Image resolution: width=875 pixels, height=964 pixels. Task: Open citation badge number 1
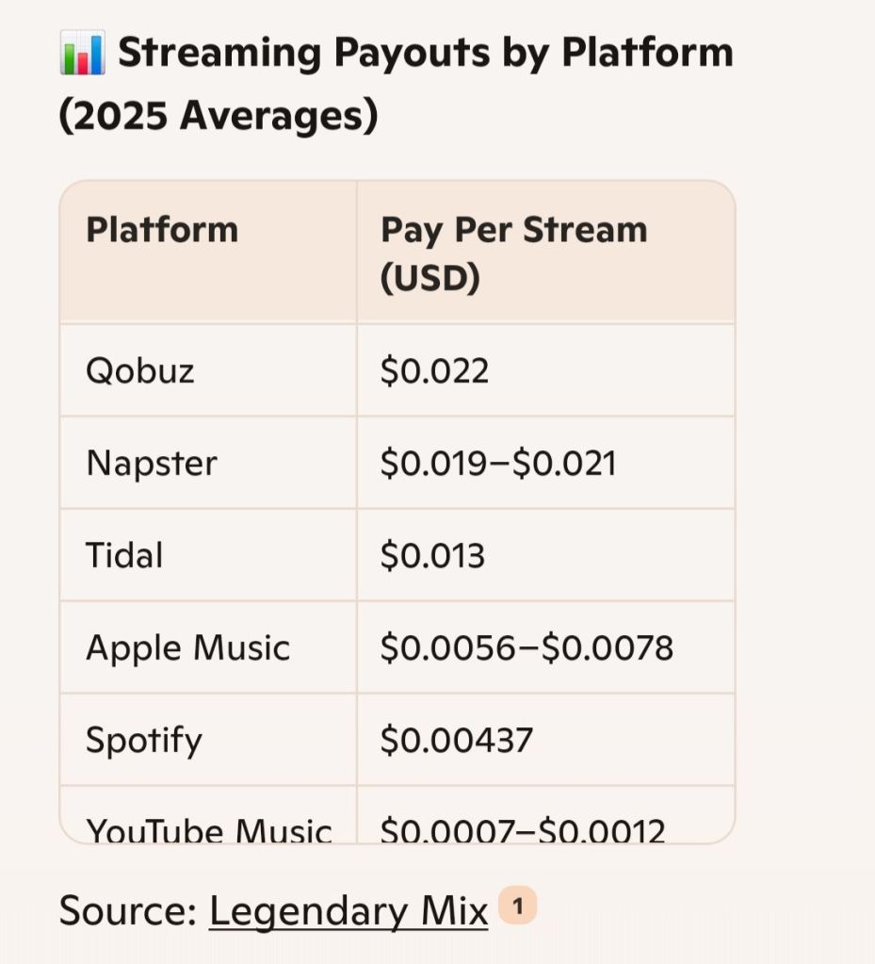coord(517,907)
